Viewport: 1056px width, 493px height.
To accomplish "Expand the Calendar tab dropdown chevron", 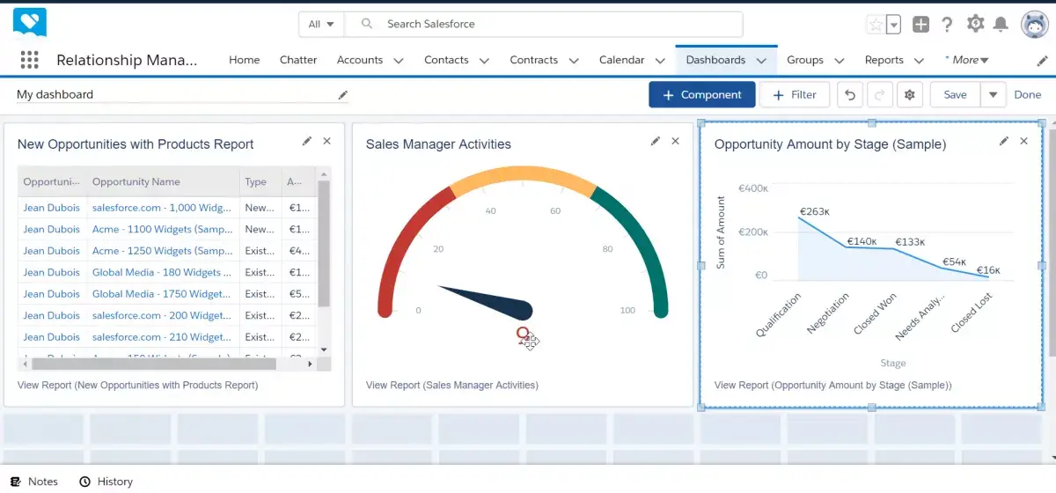I will click(661, 61).
